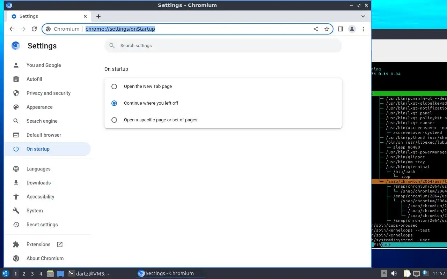Select Open a specific page radio button

coord(114,120)
